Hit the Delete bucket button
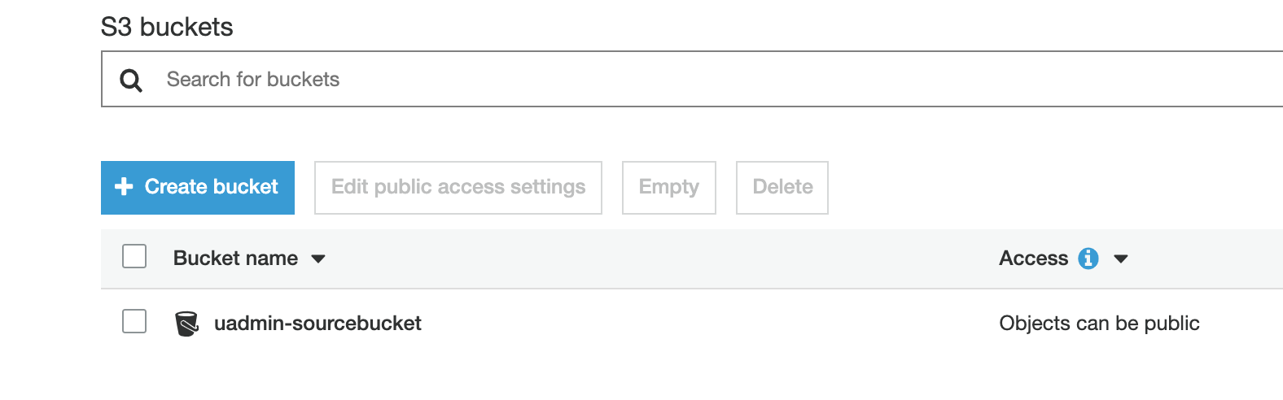The width and height of the screenshot is (1283, 400). 782,188
